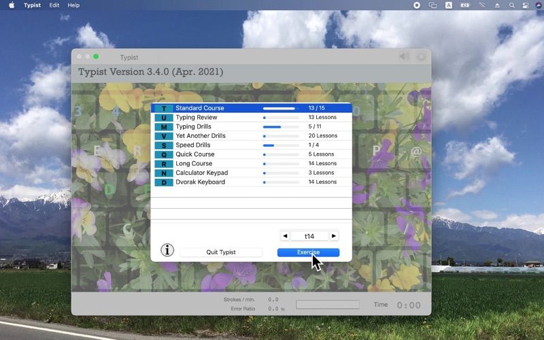This screenshot has width=544, height=340.
Task: Click the N key icon
Action: pyautogui.click(x=164, y=173)
